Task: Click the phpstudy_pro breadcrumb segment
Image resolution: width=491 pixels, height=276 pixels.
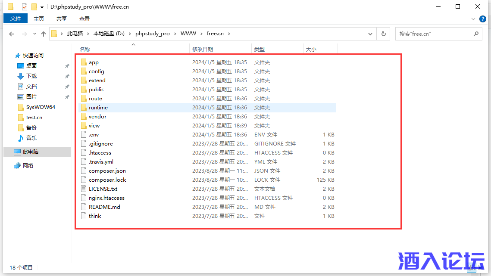Action: coord(152,34)
